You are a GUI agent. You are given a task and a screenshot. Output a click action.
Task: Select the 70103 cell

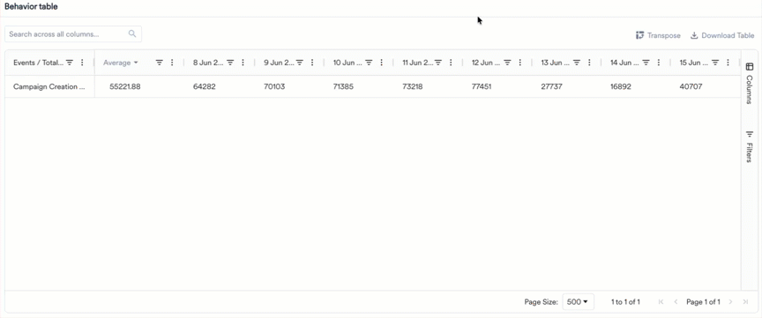point(274,86)
